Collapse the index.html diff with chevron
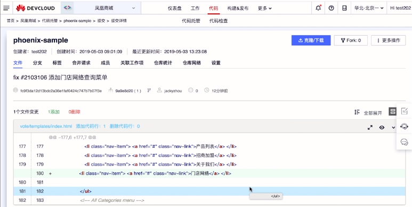Viewport: 412px width, 207px height. click(393, 128)
